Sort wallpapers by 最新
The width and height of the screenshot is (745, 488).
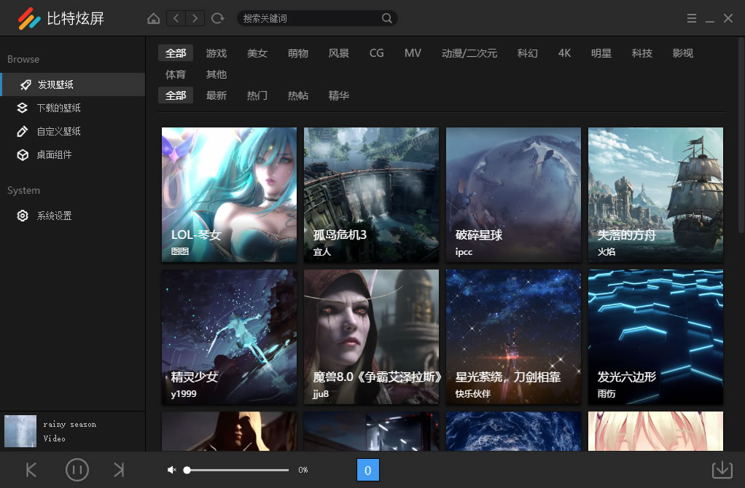[x=217, y=95]
